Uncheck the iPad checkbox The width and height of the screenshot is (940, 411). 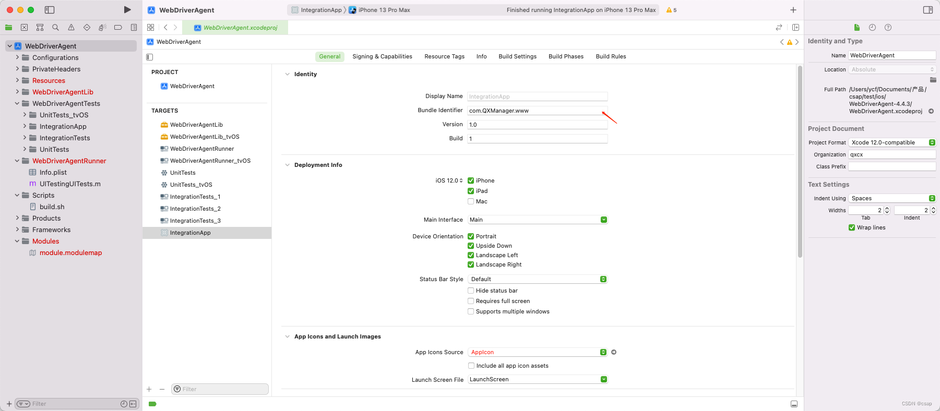click(x=471, y=191)
